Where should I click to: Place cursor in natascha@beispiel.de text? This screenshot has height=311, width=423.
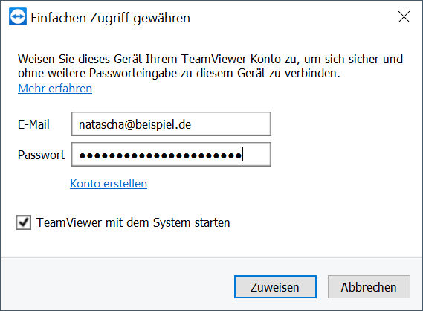[x=135, y=124]
